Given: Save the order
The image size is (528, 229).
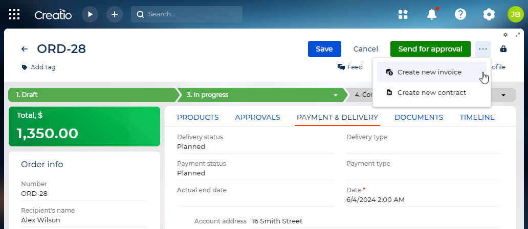Looking at the screenshot, I should pos(324,49).
